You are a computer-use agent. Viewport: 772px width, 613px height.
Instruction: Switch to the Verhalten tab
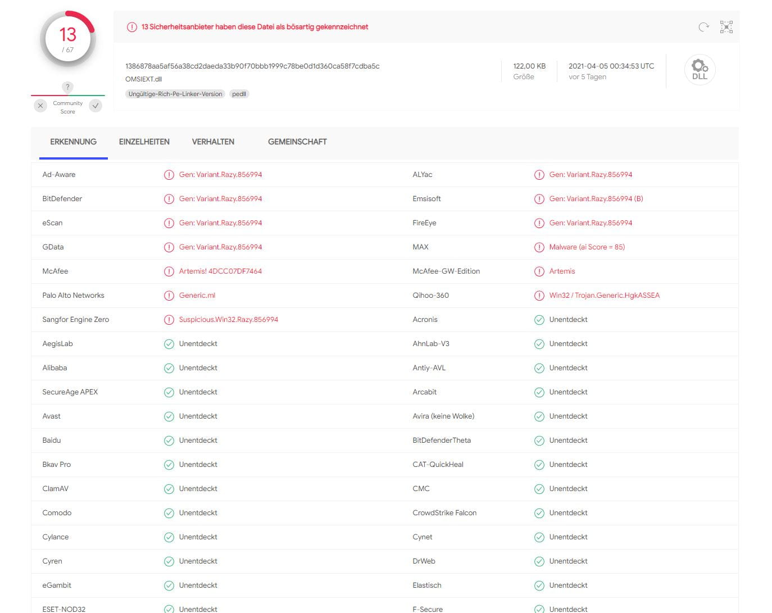[213, 142]
